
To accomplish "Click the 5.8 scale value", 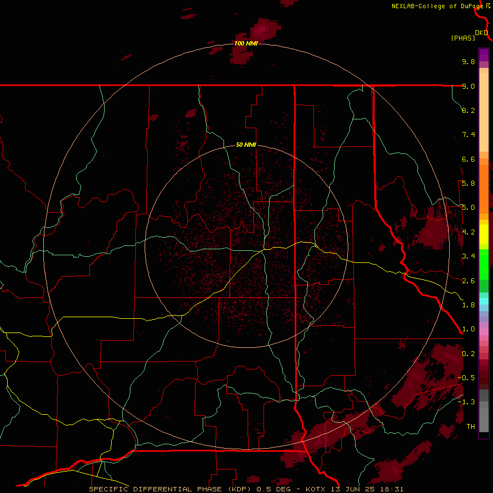I will point(468,184).
